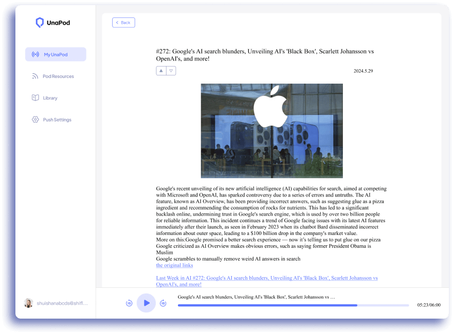Click the player track title text
The height and width of the screenshot is (334, 454).
coord(256,297)
